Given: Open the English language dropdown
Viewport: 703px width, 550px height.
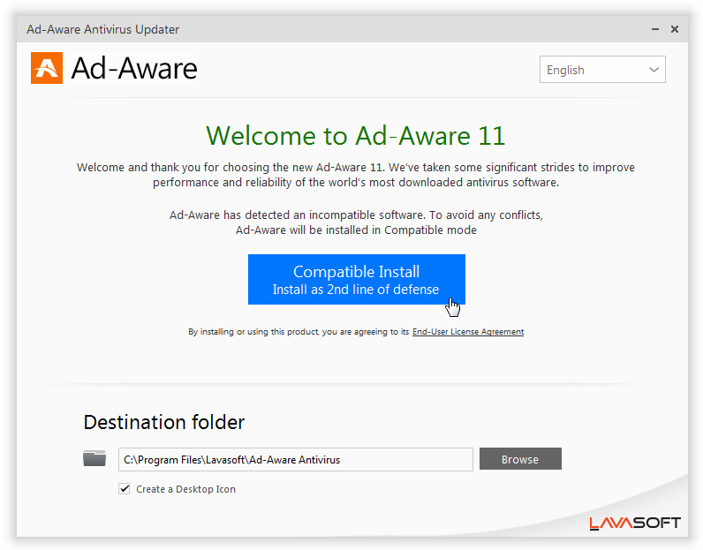Looking at the screenshot, I should pyautogui.click(x=602, y=70).
